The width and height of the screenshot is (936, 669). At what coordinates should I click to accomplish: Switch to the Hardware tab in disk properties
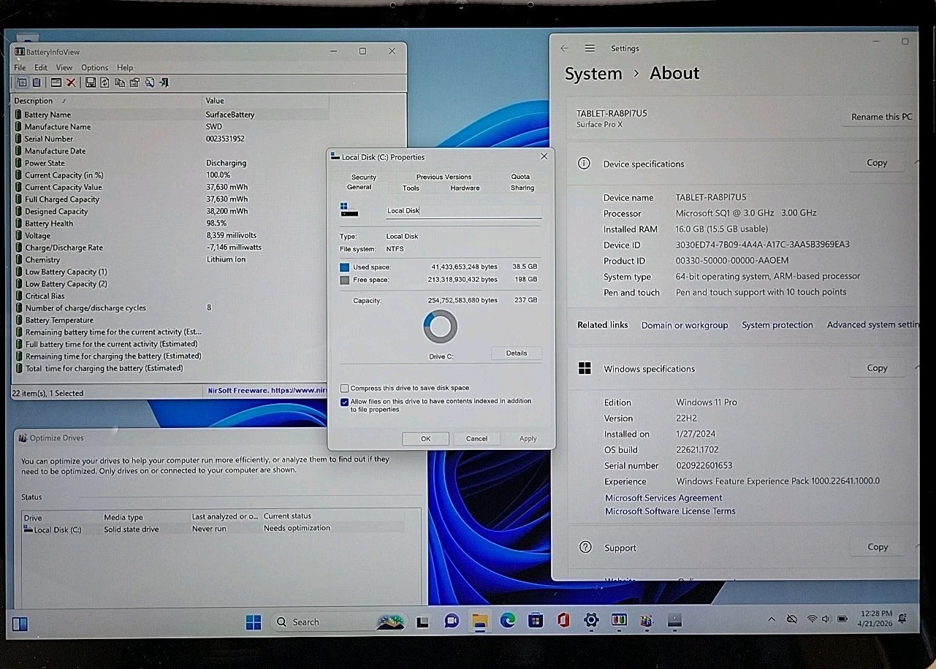pos(465,188)
